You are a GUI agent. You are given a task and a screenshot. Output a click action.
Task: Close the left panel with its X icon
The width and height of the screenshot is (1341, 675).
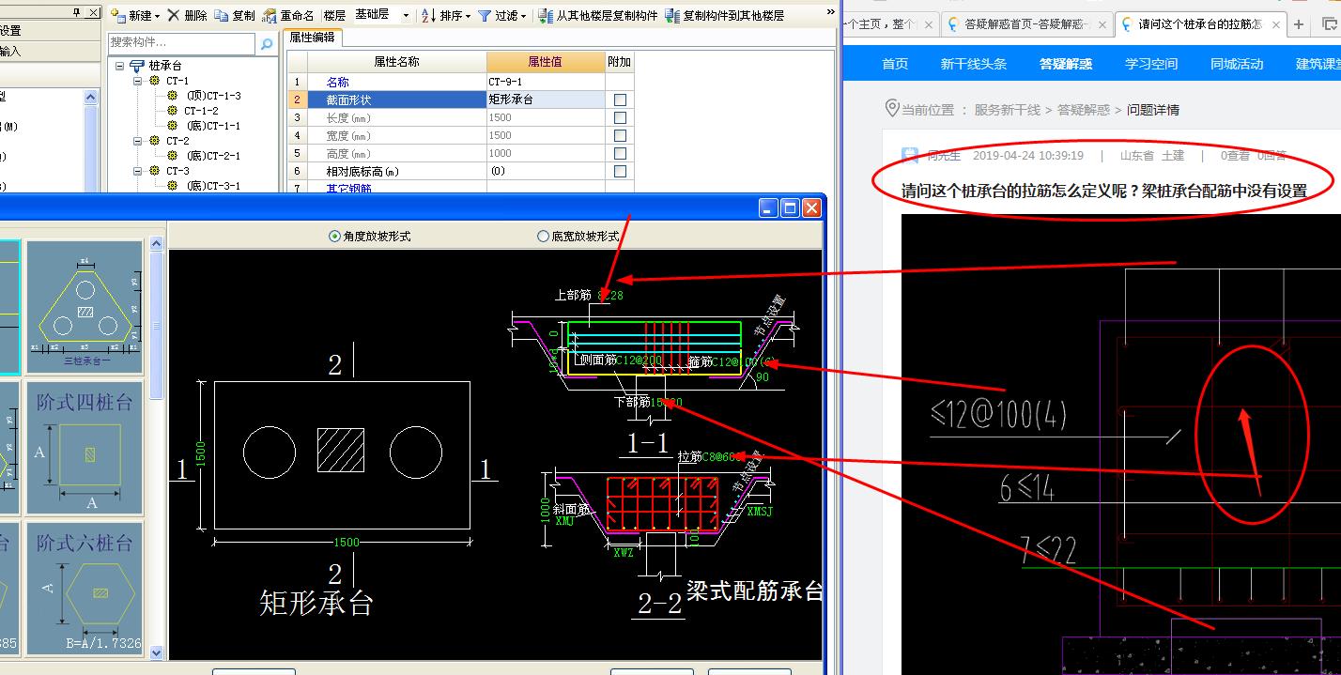coord(92,12)
